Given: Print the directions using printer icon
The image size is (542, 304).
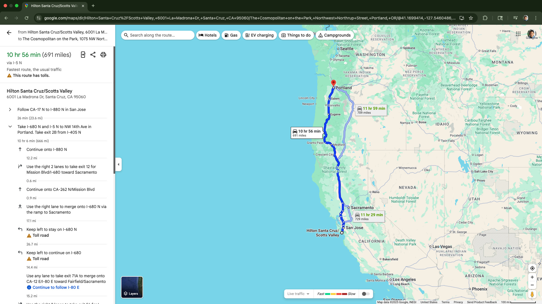Looking at the screenshot, I should click(103, 55).
